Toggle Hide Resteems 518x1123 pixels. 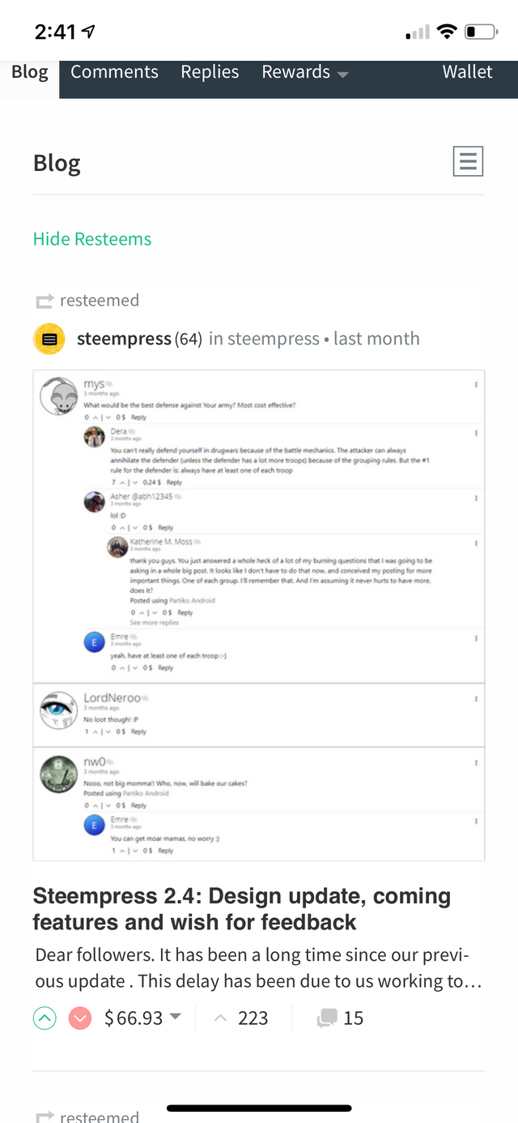[x=92, y=239]
